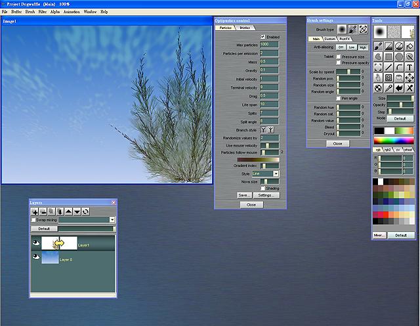Open the Filter menu
Viewport: 420px width, 326px height.
43,12
